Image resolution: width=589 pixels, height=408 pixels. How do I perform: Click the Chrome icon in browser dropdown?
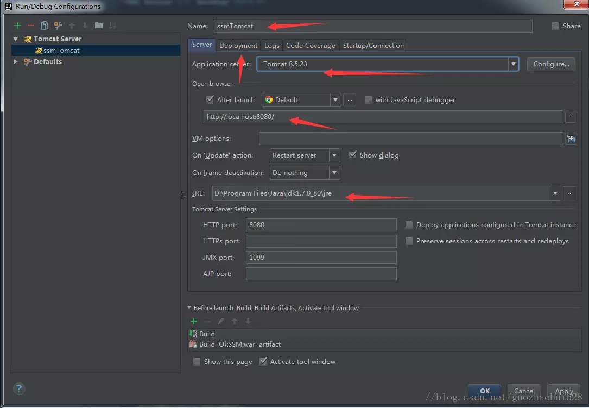coord(269,99)
